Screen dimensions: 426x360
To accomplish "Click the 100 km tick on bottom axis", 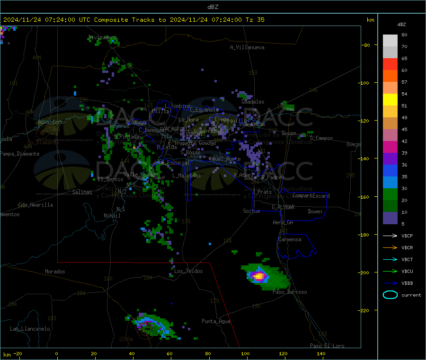I will (x=245, y=353).
